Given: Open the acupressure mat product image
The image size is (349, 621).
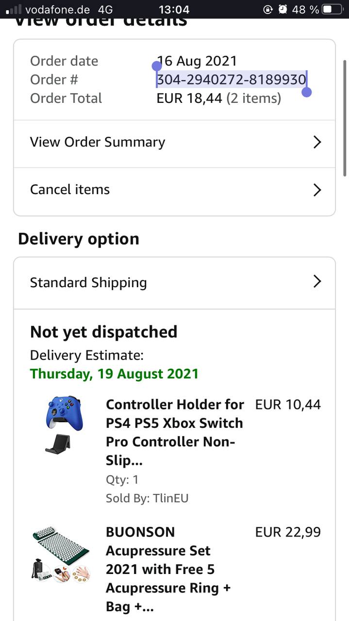Looking at the screenshot, I should tap(61, 555).
